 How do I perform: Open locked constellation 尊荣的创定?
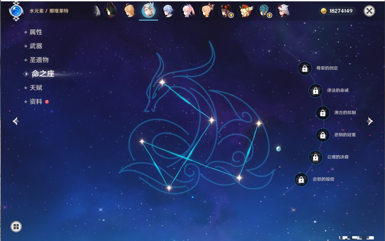click(x=305, y=69)
